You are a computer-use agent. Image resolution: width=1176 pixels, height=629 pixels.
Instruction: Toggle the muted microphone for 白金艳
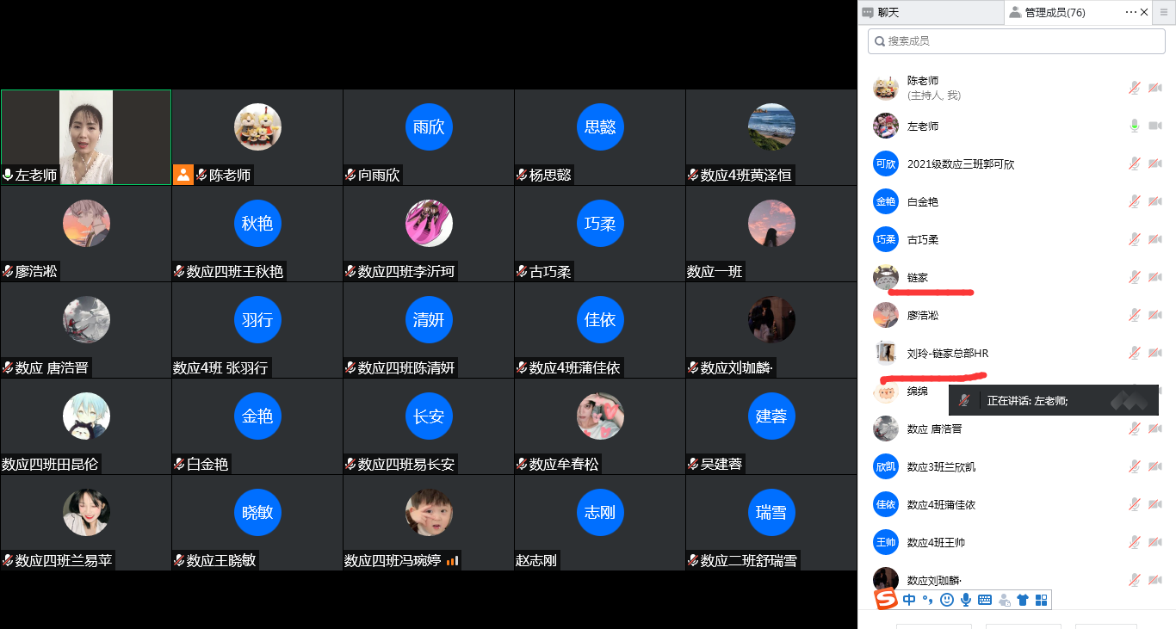[1135, 202]
